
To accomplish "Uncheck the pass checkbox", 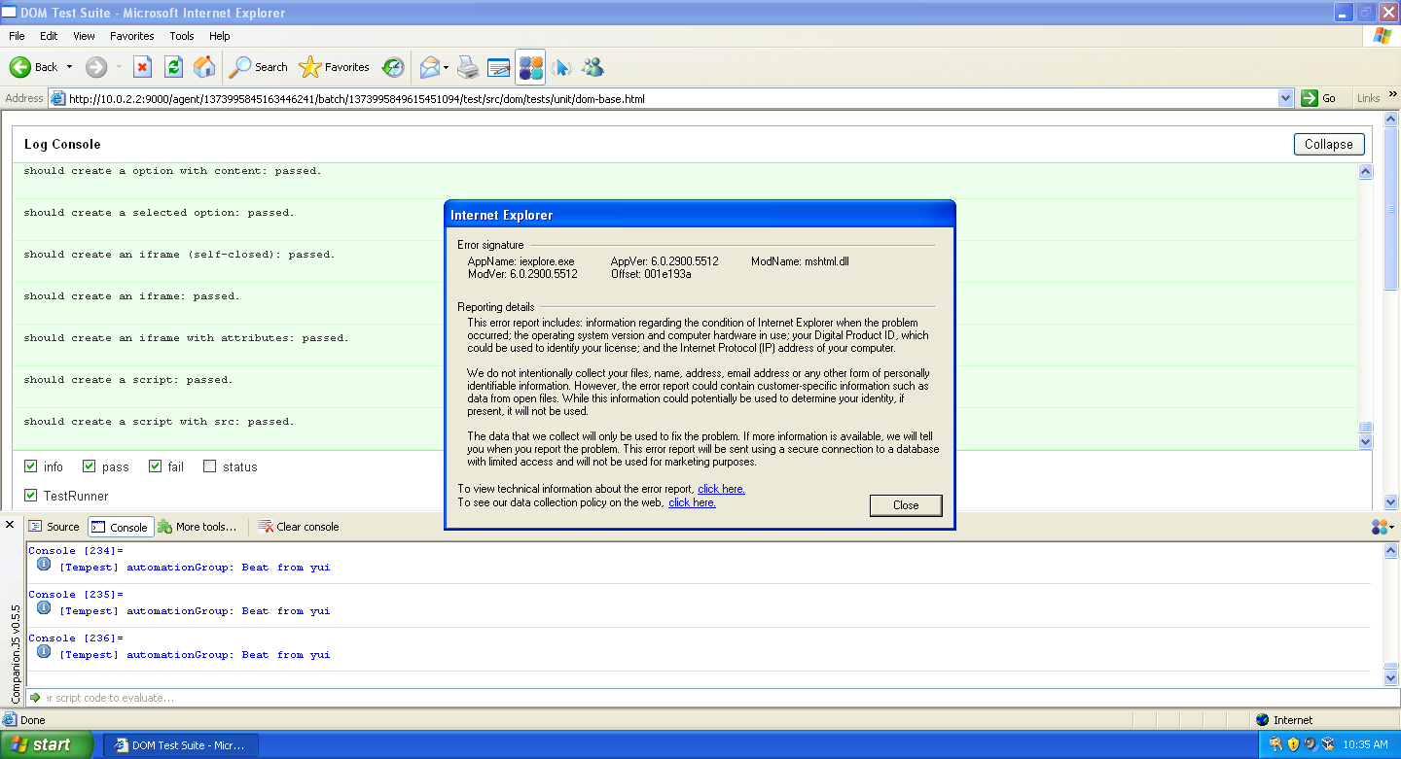I will point(89,466).
